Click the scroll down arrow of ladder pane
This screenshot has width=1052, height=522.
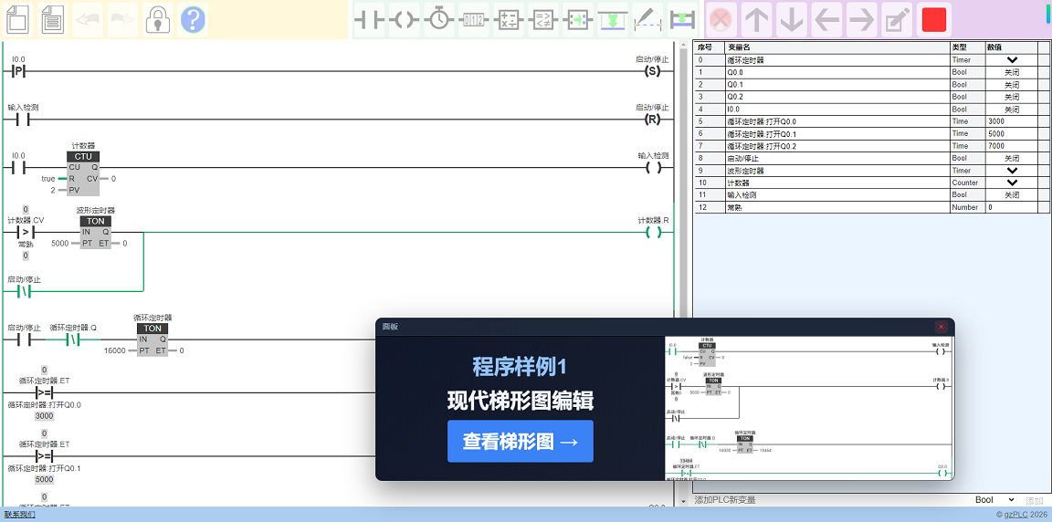click(684, 501)
